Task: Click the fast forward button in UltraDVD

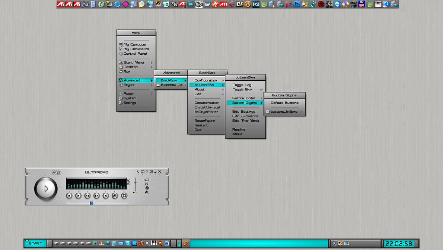Action: 96,196
